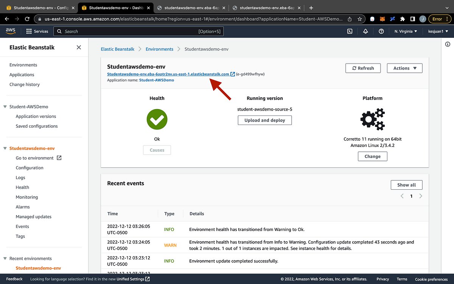Open the AWS help question mark icon
Viewport: 454px width, 284px height.
[381, 31]
